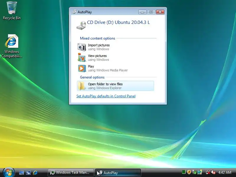Maximize the AutoPlay window

click(151, 12)
